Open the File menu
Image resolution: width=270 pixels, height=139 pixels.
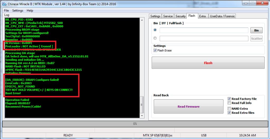point(6,11)
